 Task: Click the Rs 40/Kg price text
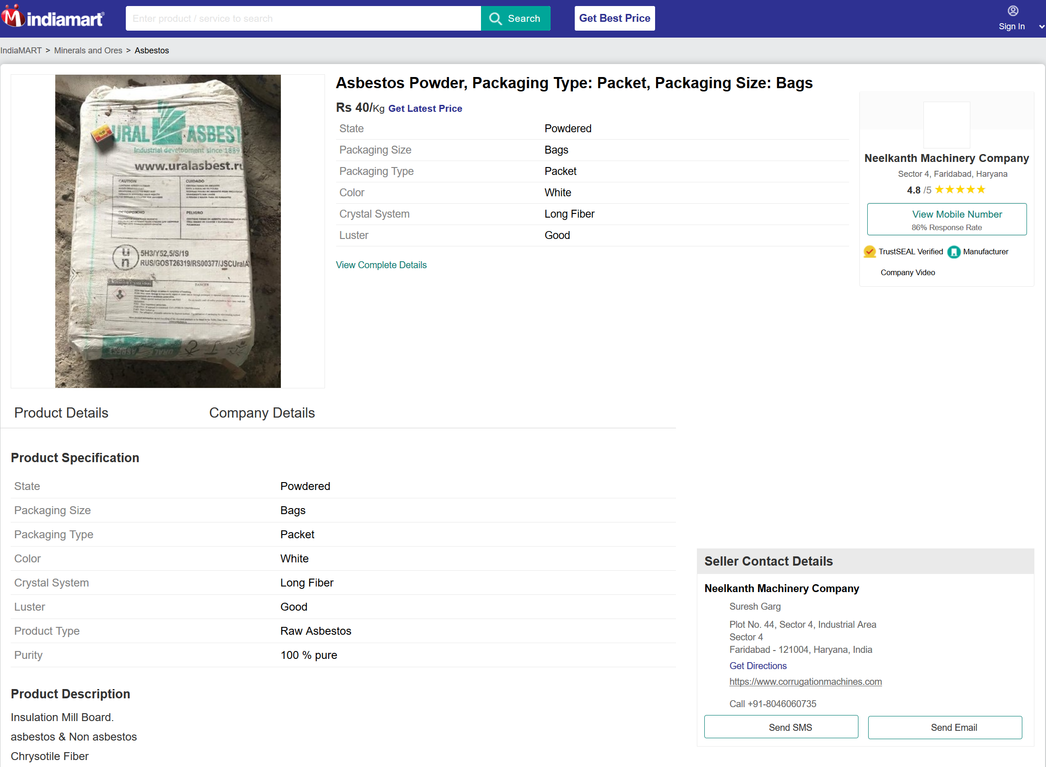pos(360,108)
